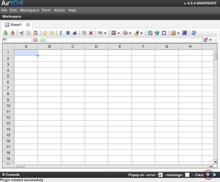Screen dimensions: 220x182
Task: Click the vertical scrollbar thumb
Action: [215, 57]
